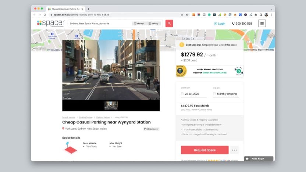Click the street photo thumbnail

[111, 105]
